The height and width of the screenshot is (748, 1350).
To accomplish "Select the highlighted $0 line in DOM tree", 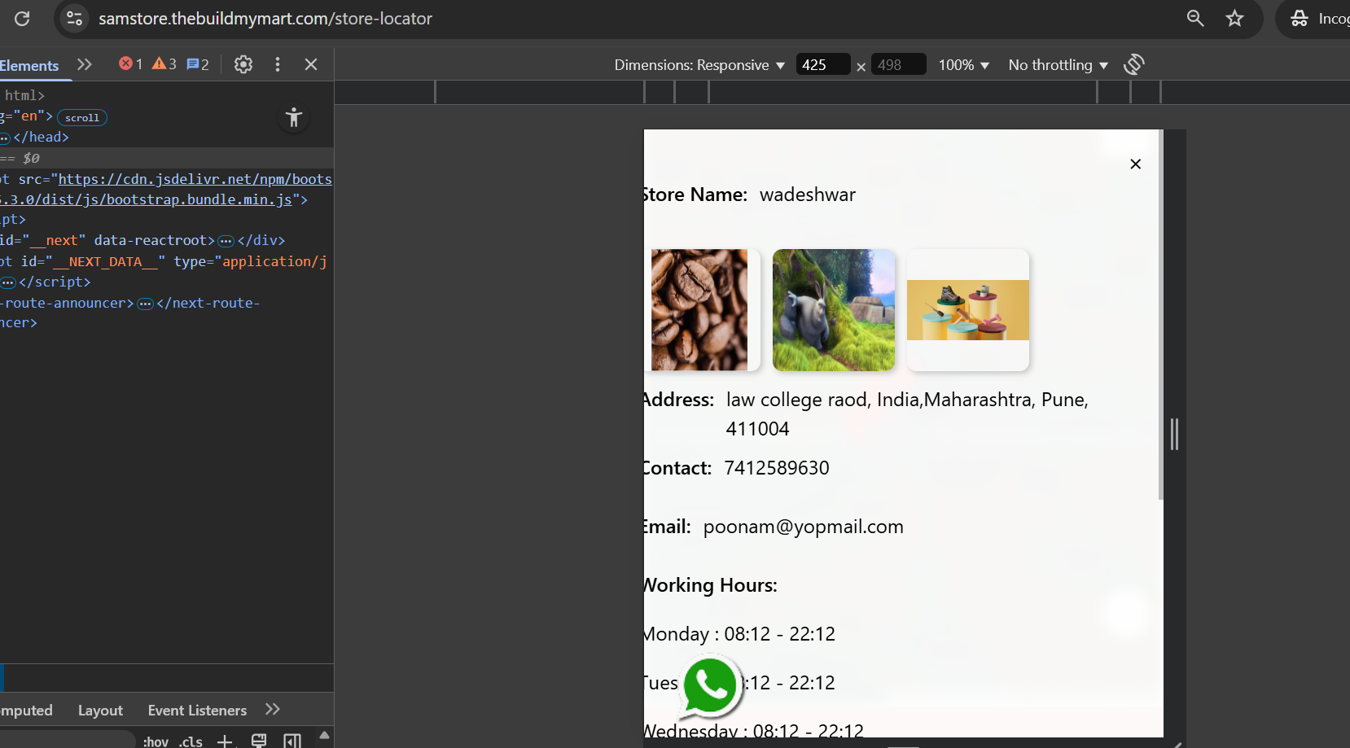I will (x=167, y=158).
